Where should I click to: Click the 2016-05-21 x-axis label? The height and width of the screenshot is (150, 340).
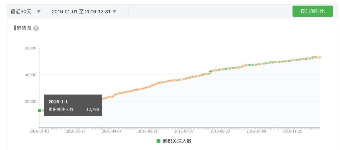(x=148, y=131)
